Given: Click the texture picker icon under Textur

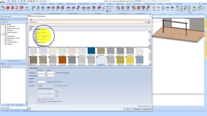Looking at the screenshot, I should (x=30, y=29).
